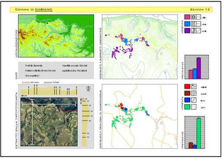Click the tall purple bar in prevalenze chart

tap(199, 68)
